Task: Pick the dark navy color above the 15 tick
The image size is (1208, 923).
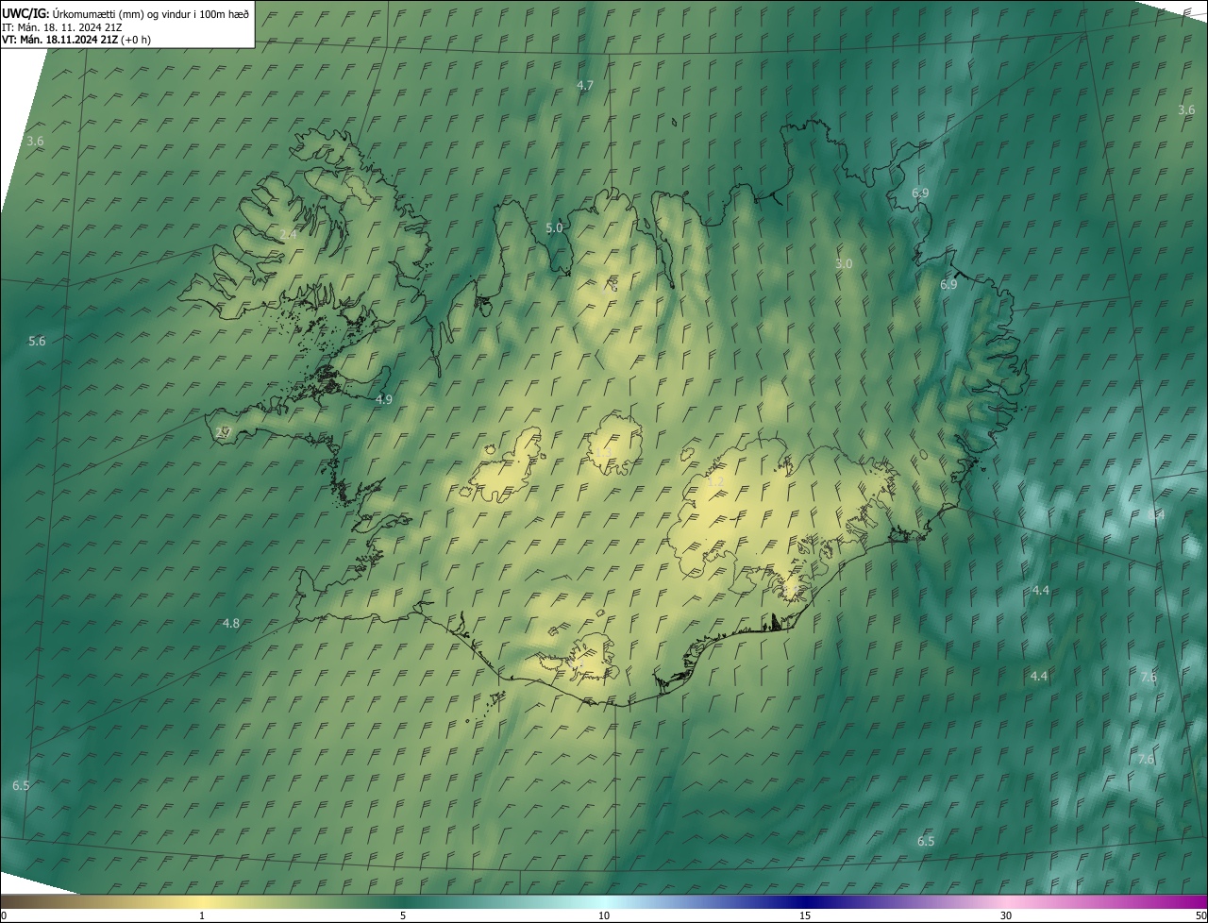Action: (x=805, y=901)
